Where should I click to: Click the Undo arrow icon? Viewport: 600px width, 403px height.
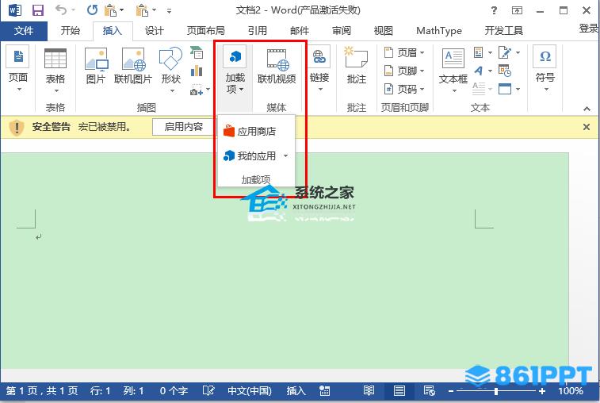click(61, 10)
